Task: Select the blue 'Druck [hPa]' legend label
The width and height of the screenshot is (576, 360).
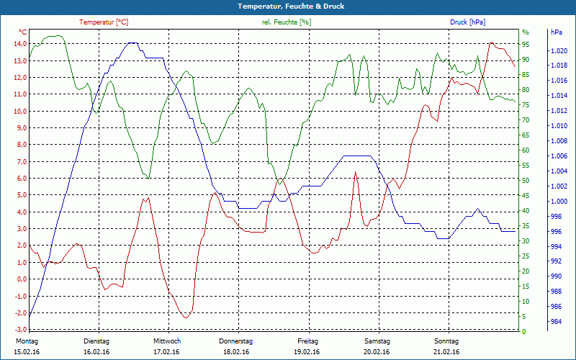Action: click(467, 22)
